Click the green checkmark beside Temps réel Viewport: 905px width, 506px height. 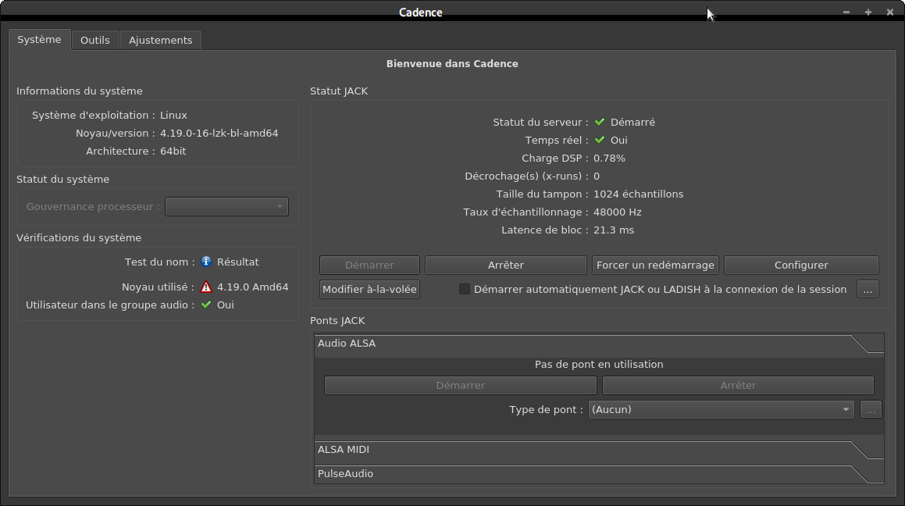600,141
